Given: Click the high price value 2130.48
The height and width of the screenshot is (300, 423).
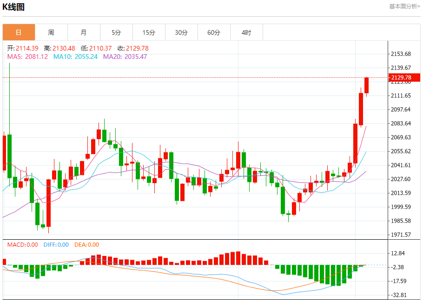Looking at the screenshot, I should [x=64, y=48].
